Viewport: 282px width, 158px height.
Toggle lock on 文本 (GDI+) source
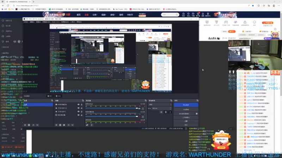click(81, 111)
